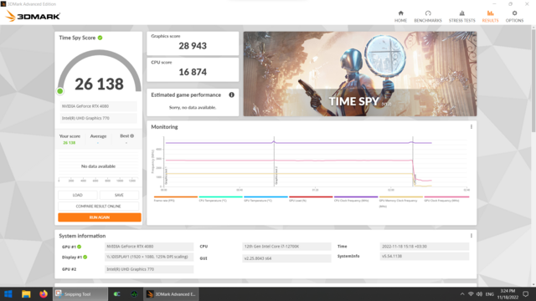Open green toggle app icon in taskbar

(x=117, y=293)
